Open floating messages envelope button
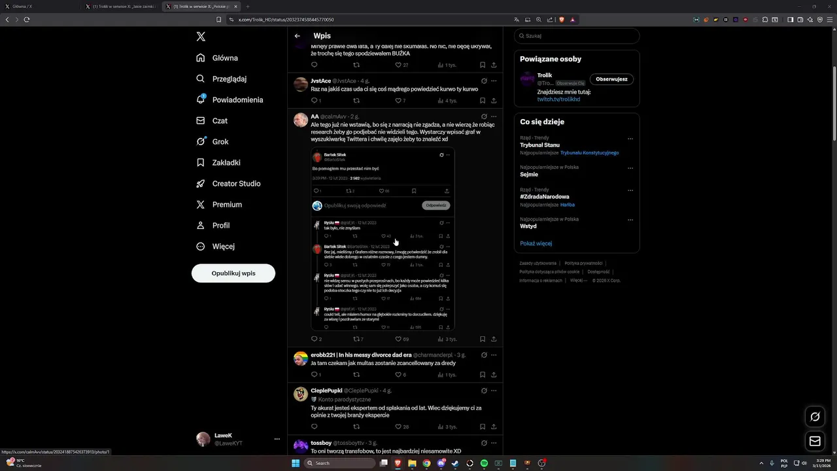The width and height of the screenshot is (837, 471). (x=815, y=442)
